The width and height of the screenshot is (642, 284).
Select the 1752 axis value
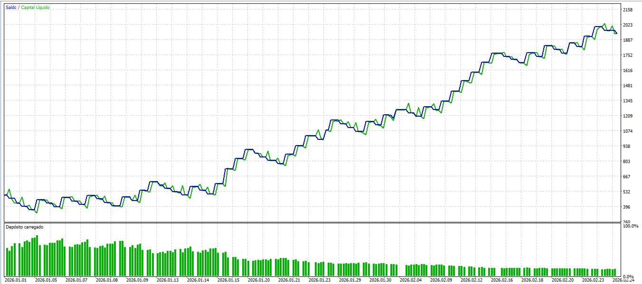click(x=628, y=55)
